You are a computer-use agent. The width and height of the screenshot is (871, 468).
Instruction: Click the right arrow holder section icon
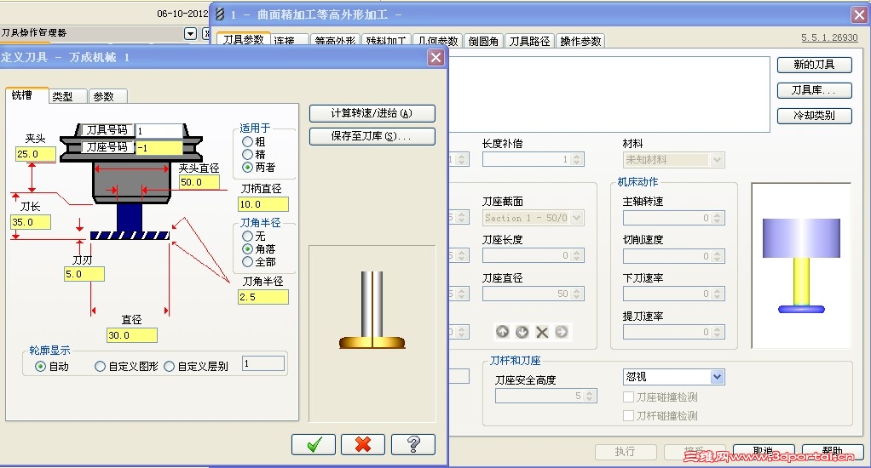pyautogui.click(x=562, y=332)
